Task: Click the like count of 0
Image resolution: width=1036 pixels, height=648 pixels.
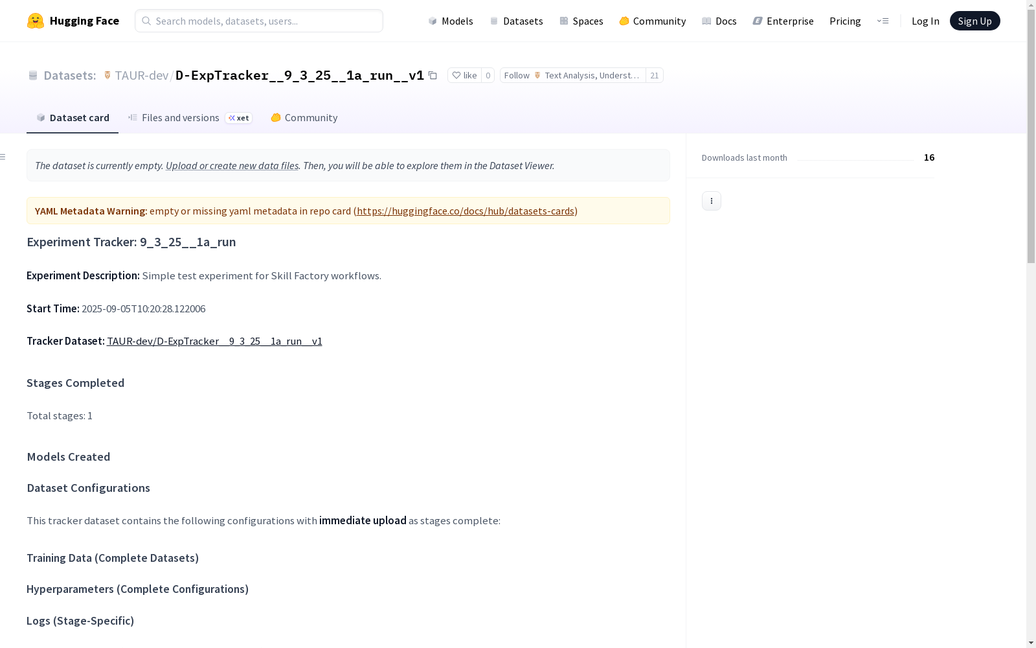Action: click(x=488, y=75)
